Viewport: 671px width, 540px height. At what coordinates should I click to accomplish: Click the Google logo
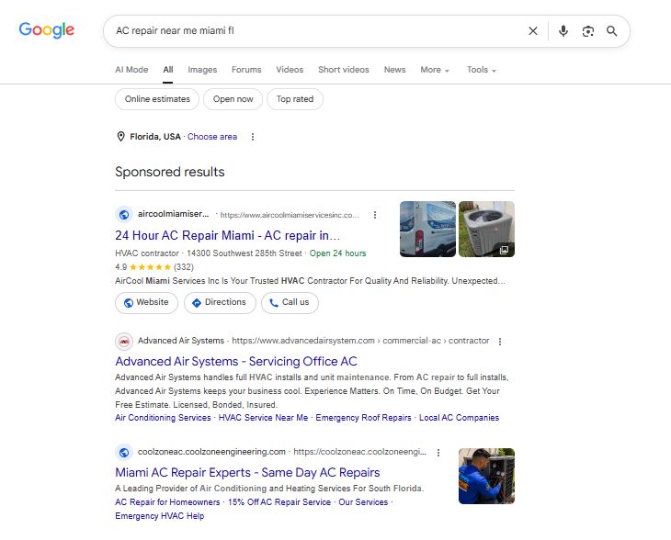[x=47, y=30]
